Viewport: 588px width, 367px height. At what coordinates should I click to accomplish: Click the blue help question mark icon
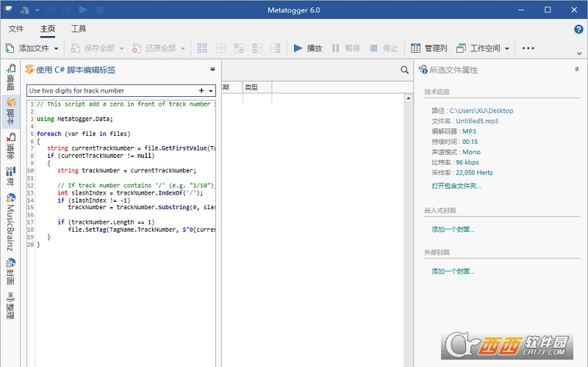tap(578, 29)
